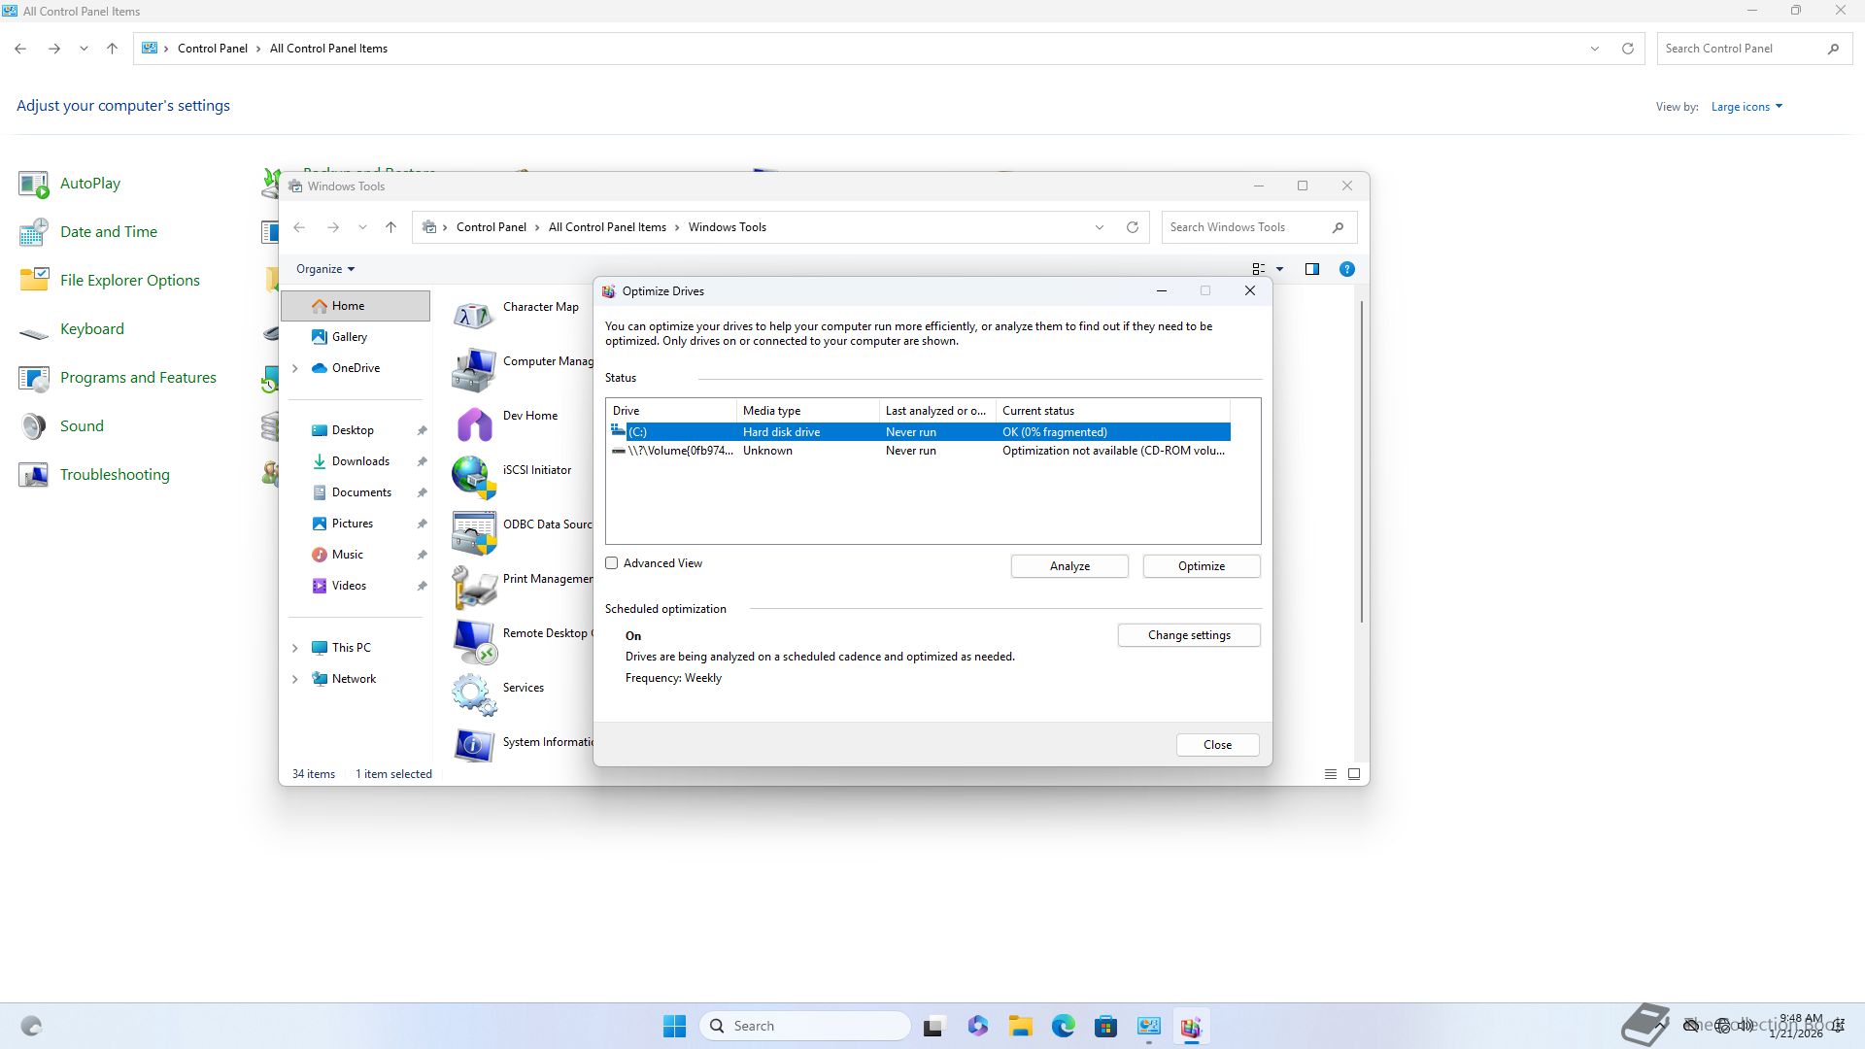Click the blue help question mark icon
Viewport: 1865px width, 1049px height.
click(1346, 269)
